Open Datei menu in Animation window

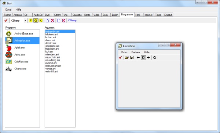coord(124,52)
